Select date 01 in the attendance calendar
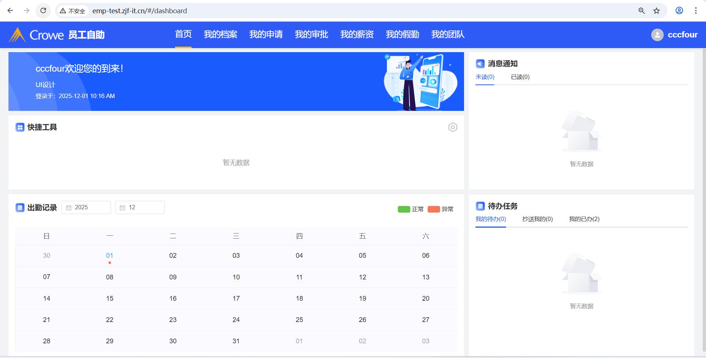The width and height of the screenshot is (706, 358). pyautogui.click(x=110, y=256)
